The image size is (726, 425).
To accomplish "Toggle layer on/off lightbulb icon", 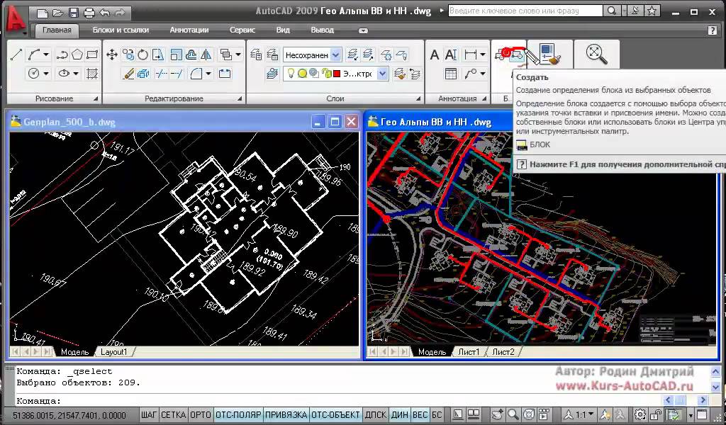I will tap(291, 74).
